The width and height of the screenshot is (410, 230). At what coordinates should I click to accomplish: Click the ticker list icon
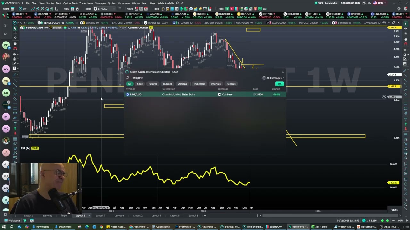pyautogui.click(x=119, y=9)
